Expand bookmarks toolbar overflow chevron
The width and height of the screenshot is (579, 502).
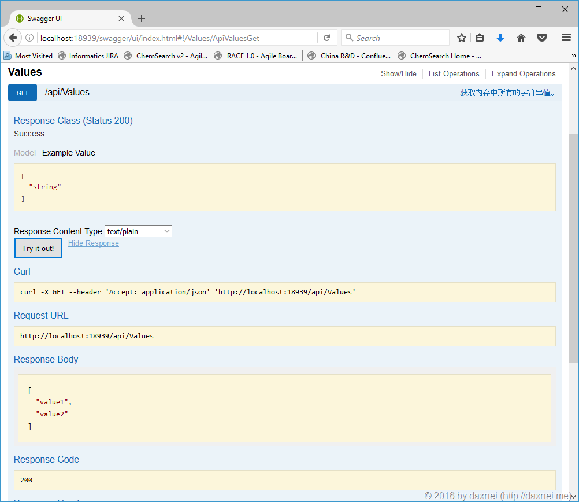574,56
